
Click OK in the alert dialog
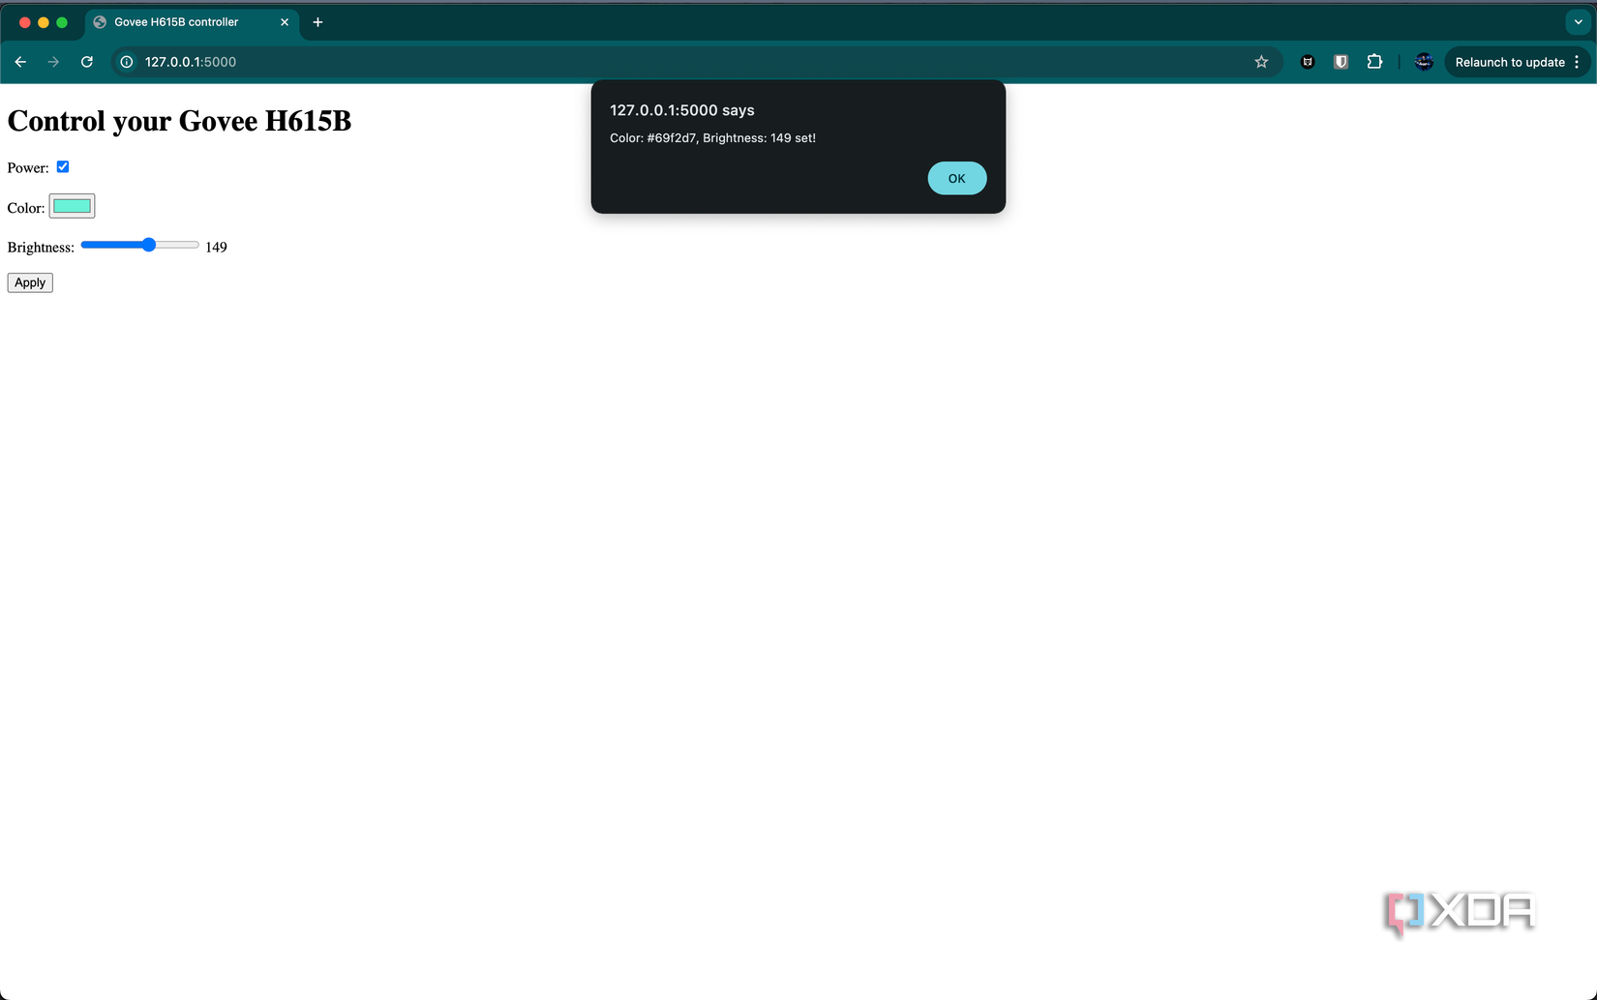click(x=956, y=178)
